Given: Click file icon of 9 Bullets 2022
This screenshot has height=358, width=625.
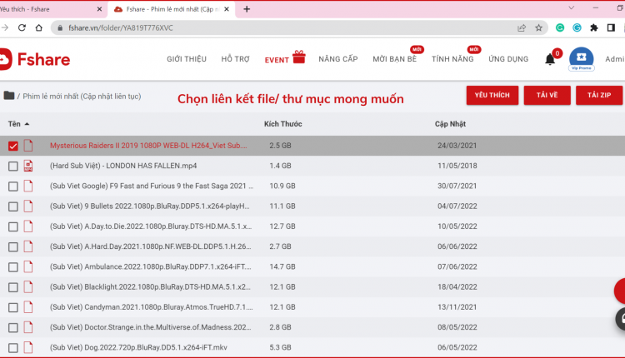Looking at the screenshot, I should [x=27, y=206].
